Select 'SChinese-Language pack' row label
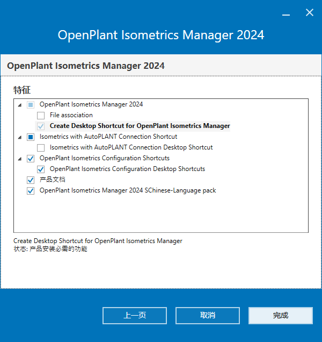This screenshot has width=322, height=342. click(x=128, y=190)
